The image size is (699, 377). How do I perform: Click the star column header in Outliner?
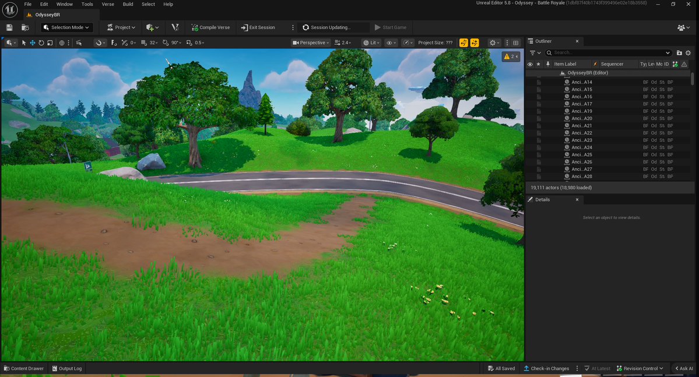click(x=539, y=64)
